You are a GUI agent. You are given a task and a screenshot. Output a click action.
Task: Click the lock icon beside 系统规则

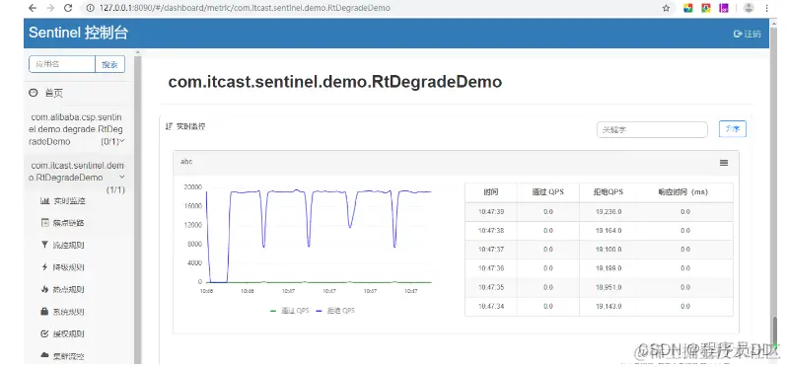pos(44,312)
